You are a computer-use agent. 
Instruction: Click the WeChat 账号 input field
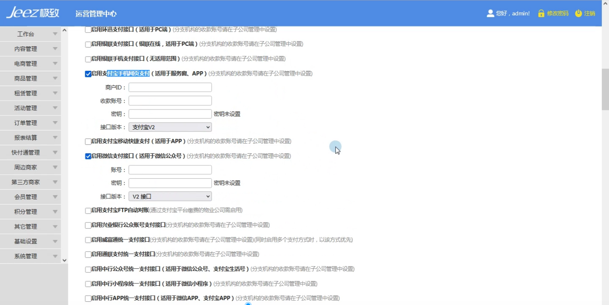click(170, 170)
